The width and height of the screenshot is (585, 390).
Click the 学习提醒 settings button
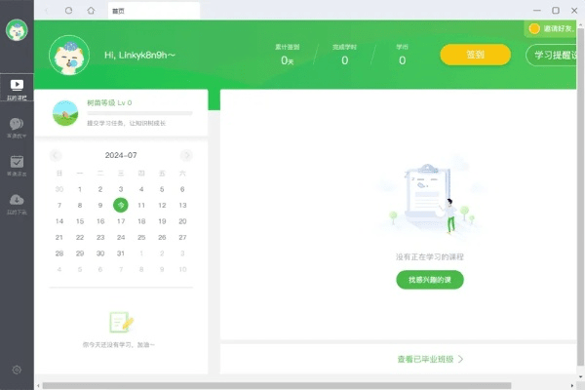click(x=554, y=55)
